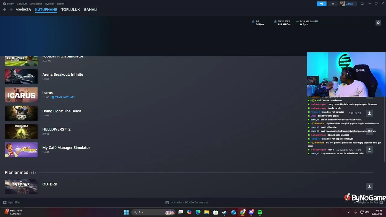Open the Yardım menu

(x=60, y=4)
